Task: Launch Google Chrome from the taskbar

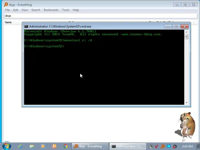Action: (x=65, y=146)
